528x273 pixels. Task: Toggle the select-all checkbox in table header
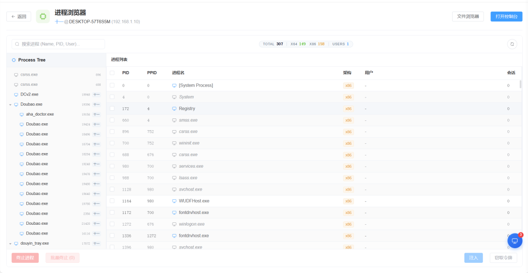112,73
